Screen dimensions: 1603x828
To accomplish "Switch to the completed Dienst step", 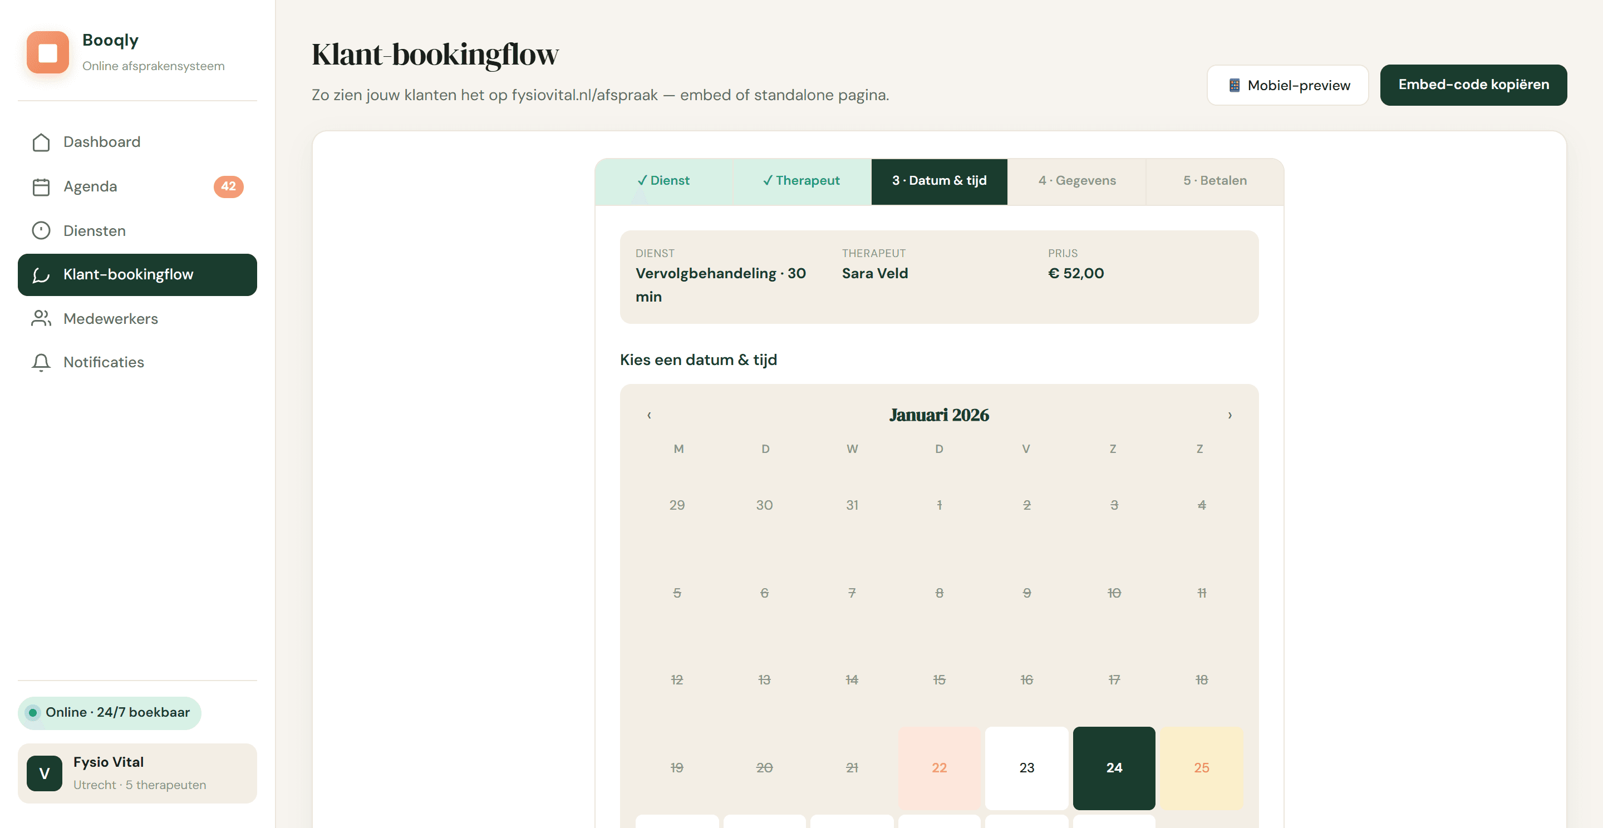I will [664, 181].
